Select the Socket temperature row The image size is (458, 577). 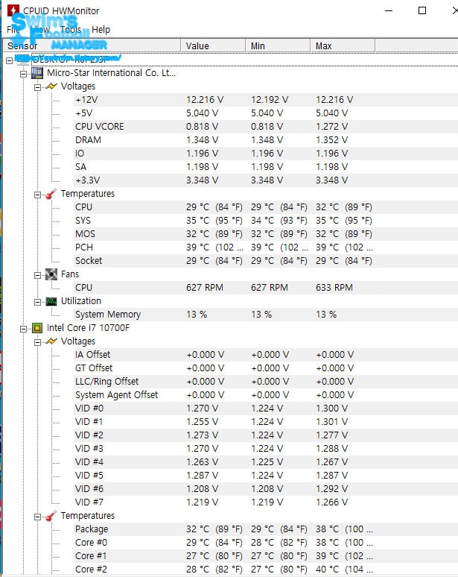click(265, 261)
